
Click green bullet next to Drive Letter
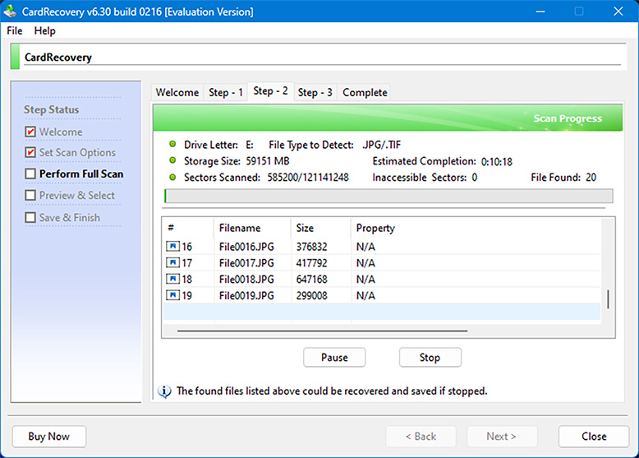coord(172,144)
